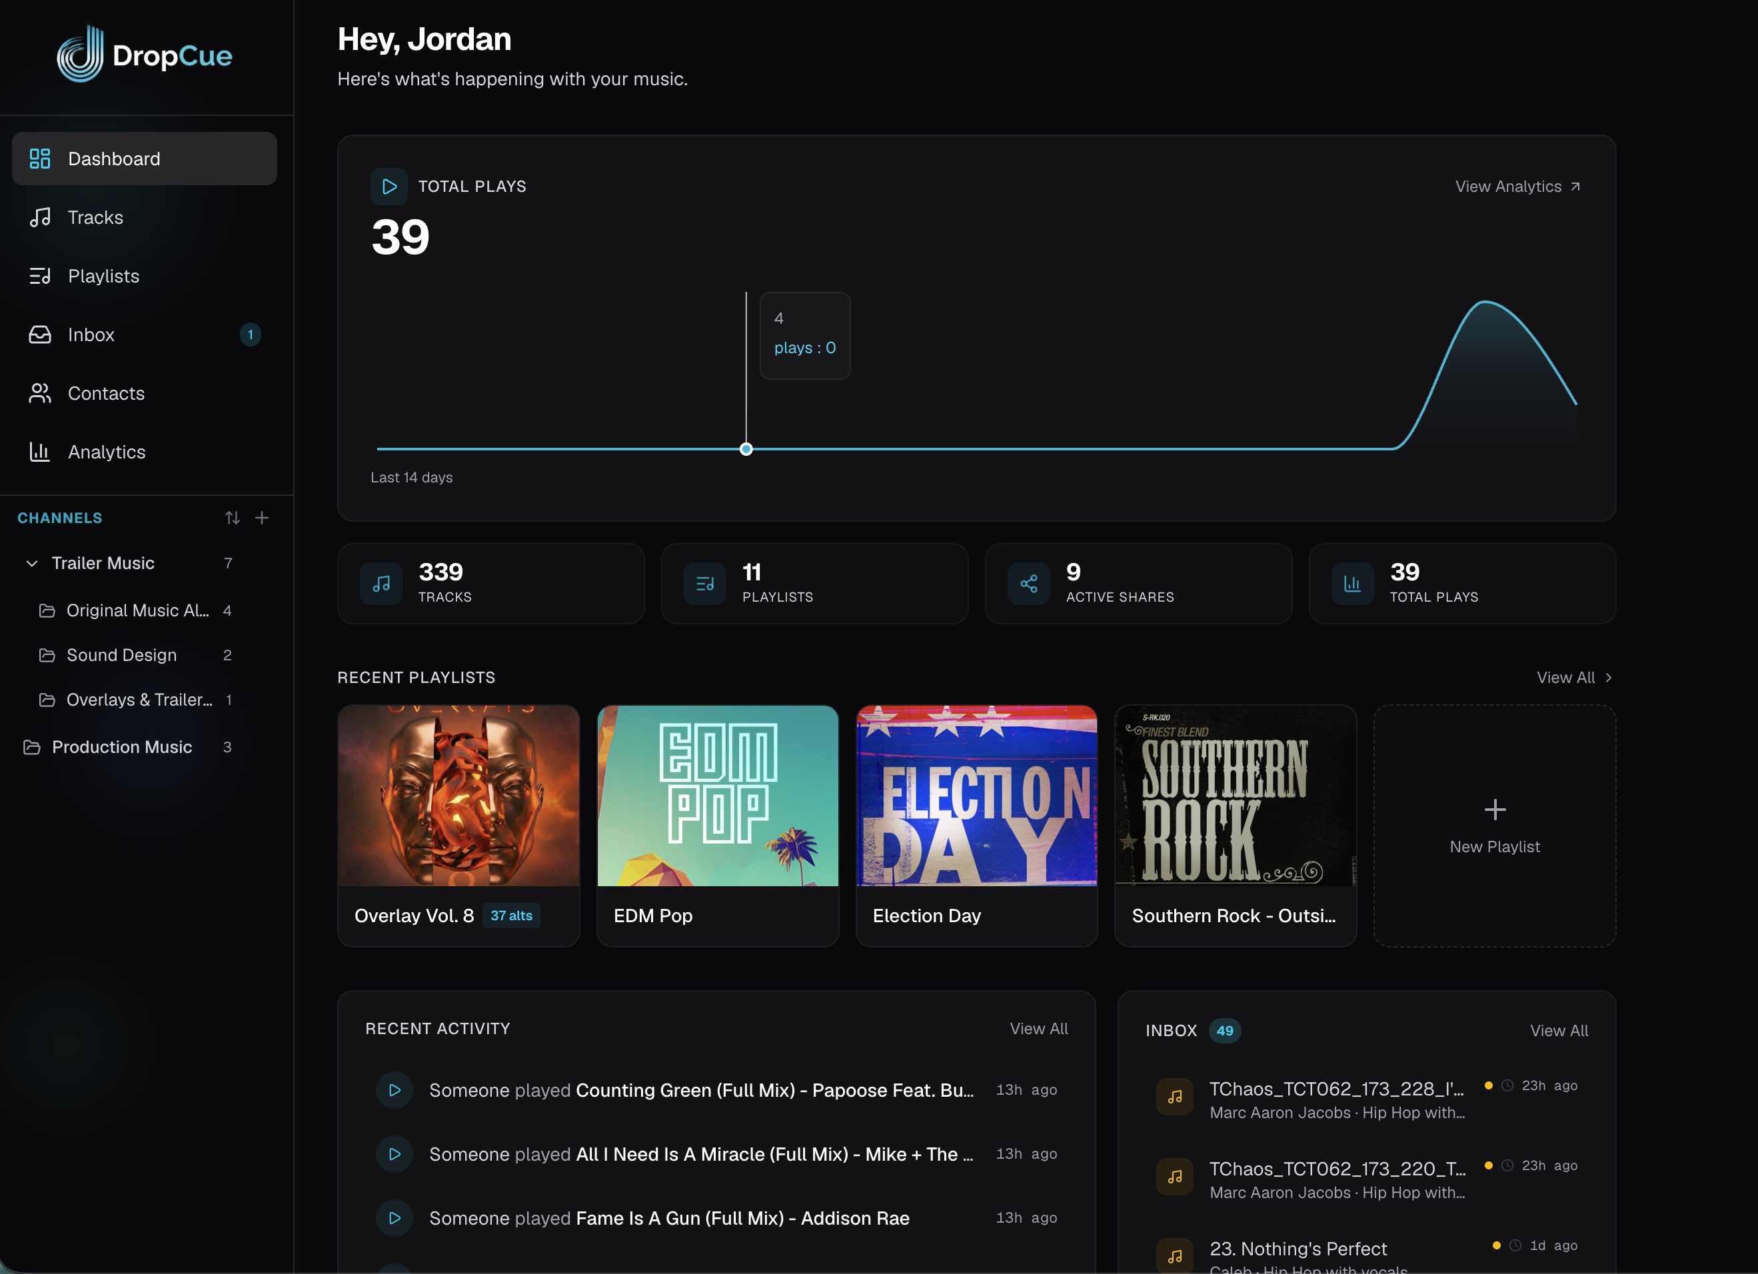Open Inbox from the sidebar
1758x1274 pixels.
(91, 334)
